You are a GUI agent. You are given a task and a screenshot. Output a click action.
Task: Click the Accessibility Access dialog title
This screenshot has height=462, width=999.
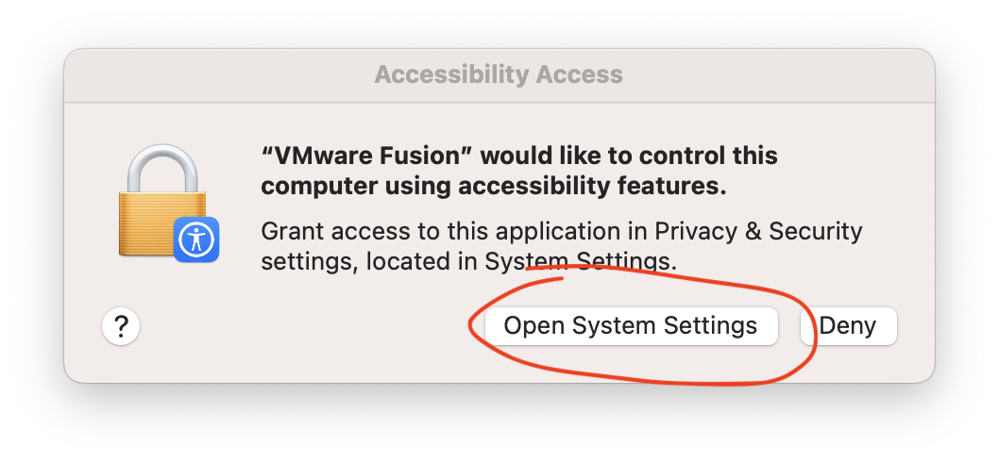[499, 74]
